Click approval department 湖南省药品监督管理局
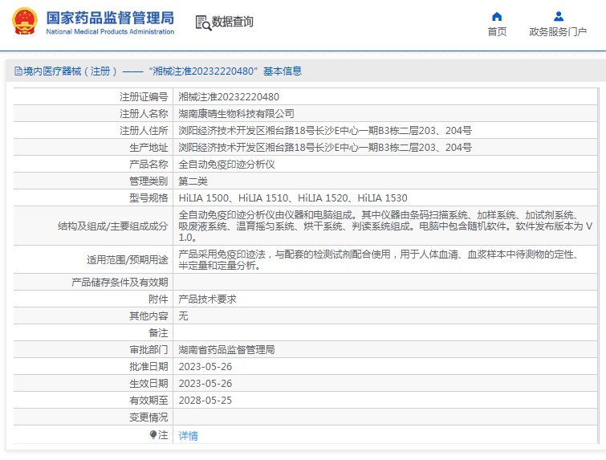This screenshot has height=460, width=606. [x=226, y=350]
